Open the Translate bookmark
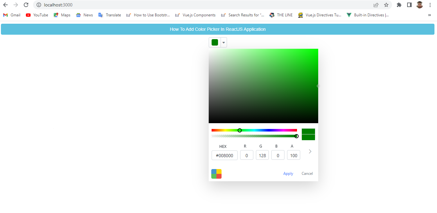Screen dimensions: 437x213 tap(109, 15)
